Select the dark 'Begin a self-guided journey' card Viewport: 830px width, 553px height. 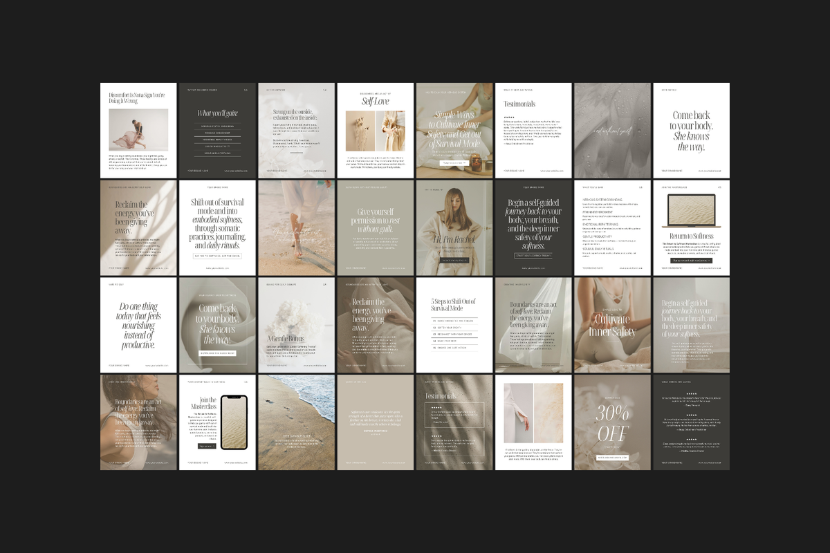click(533, 228)
